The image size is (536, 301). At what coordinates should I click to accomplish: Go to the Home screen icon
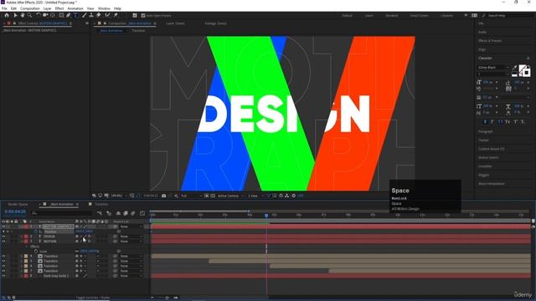point(7,15)
